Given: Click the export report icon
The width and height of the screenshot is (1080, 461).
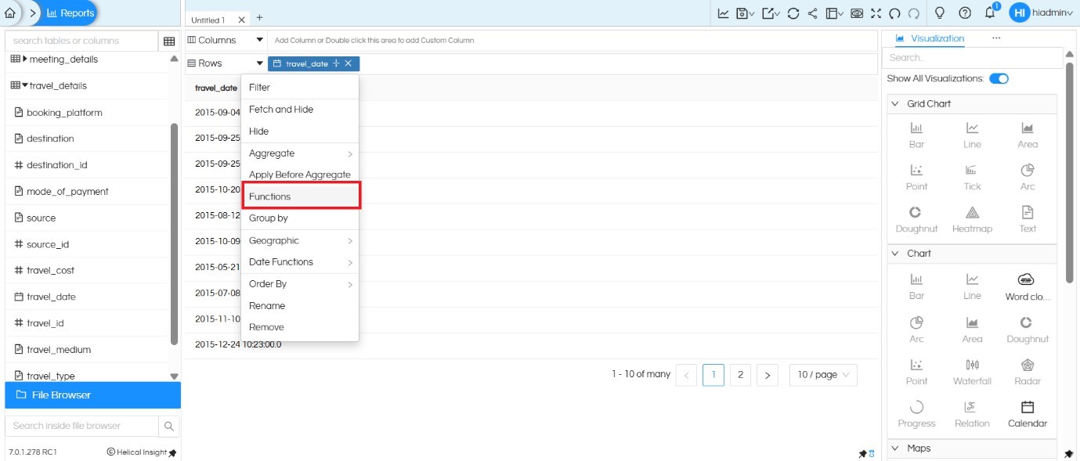Looking at the screenshot, I should 768,13.
